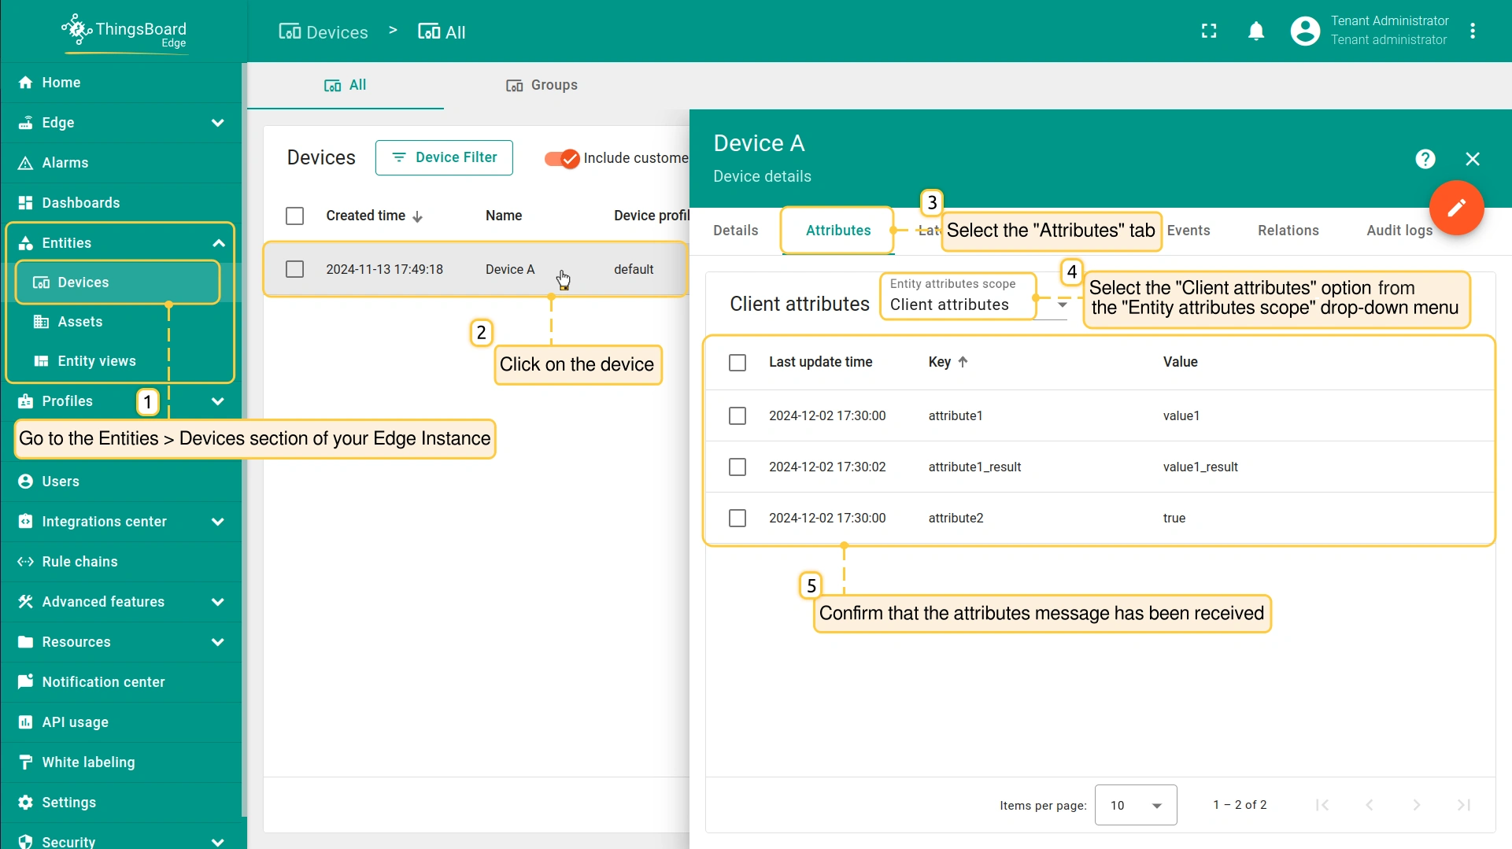The image size is (1512, 849).
Task: Select the Device A row checkbox
Action: click(x=294, y=269)
